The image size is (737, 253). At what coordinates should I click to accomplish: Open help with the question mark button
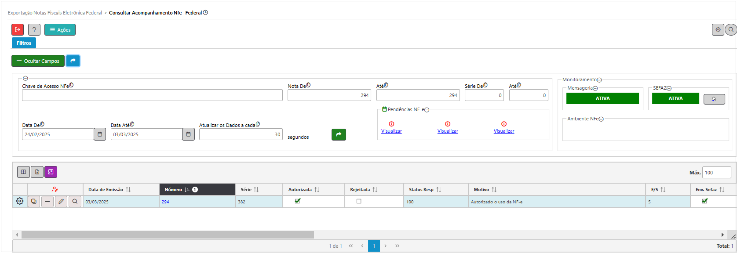[x=34, y=29]
